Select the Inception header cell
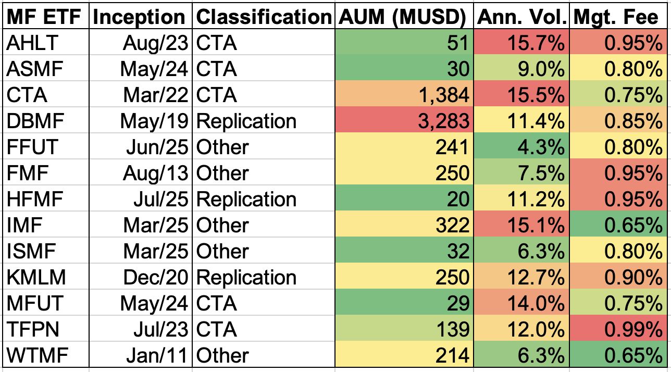Viewport: 671px width, 372px height. (x=140, y=18)
